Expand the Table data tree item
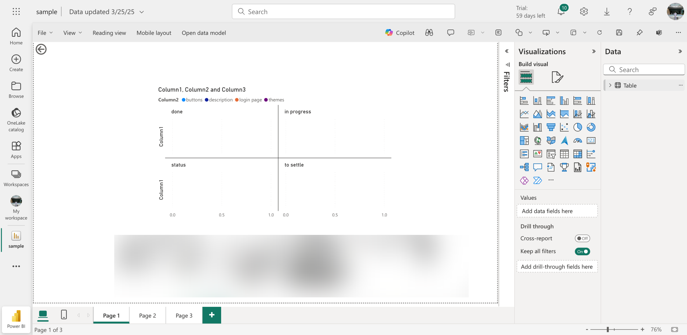 click(610, 85)
